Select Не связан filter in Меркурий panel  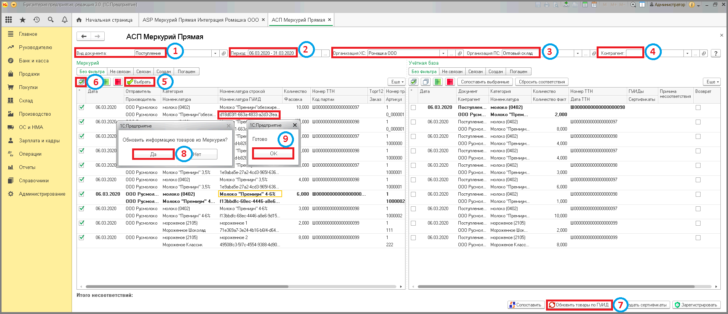pyautogui.click(x=120, y=72)
